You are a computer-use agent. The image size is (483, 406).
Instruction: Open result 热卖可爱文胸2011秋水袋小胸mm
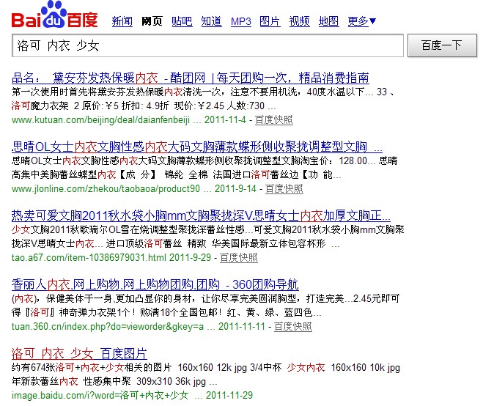201,215
